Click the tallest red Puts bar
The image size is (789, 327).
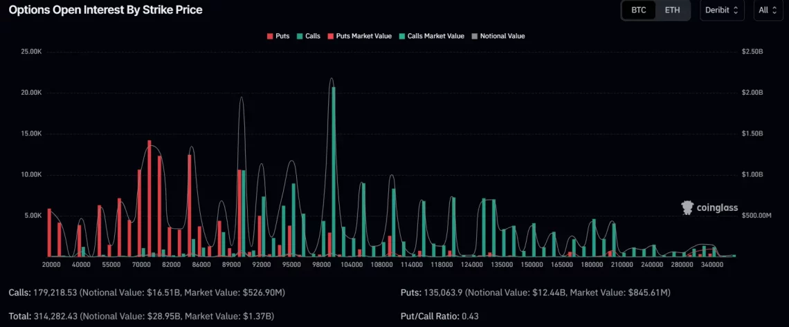coord(149,199)
